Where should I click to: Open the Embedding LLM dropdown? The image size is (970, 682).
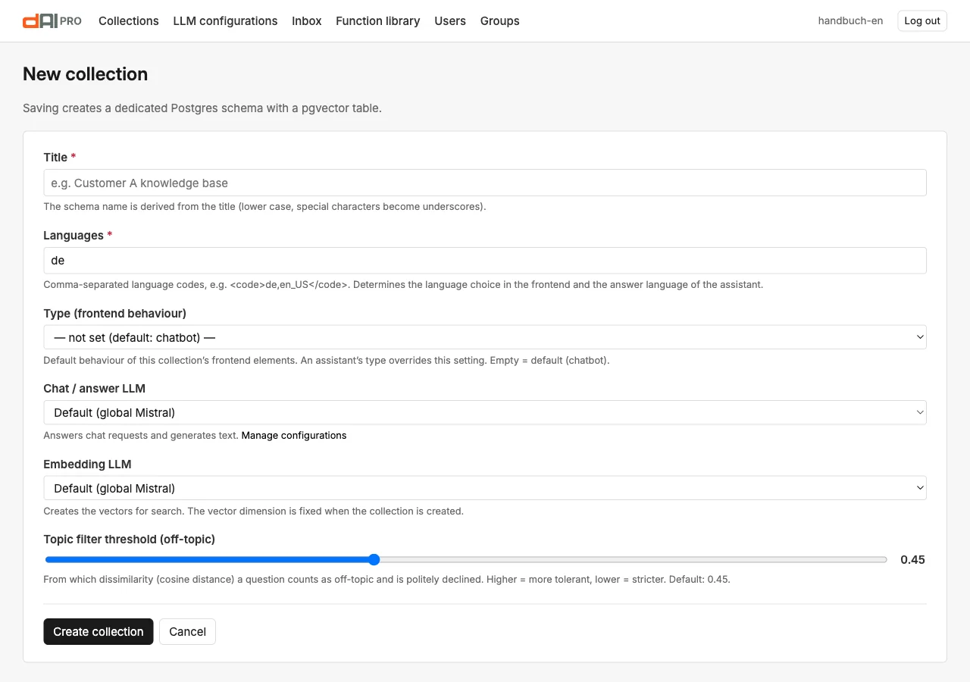click(485, 488)
